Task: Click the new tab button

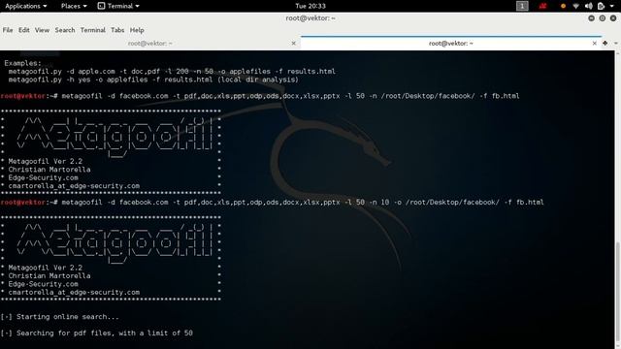Action: click(x=605, y=43)
